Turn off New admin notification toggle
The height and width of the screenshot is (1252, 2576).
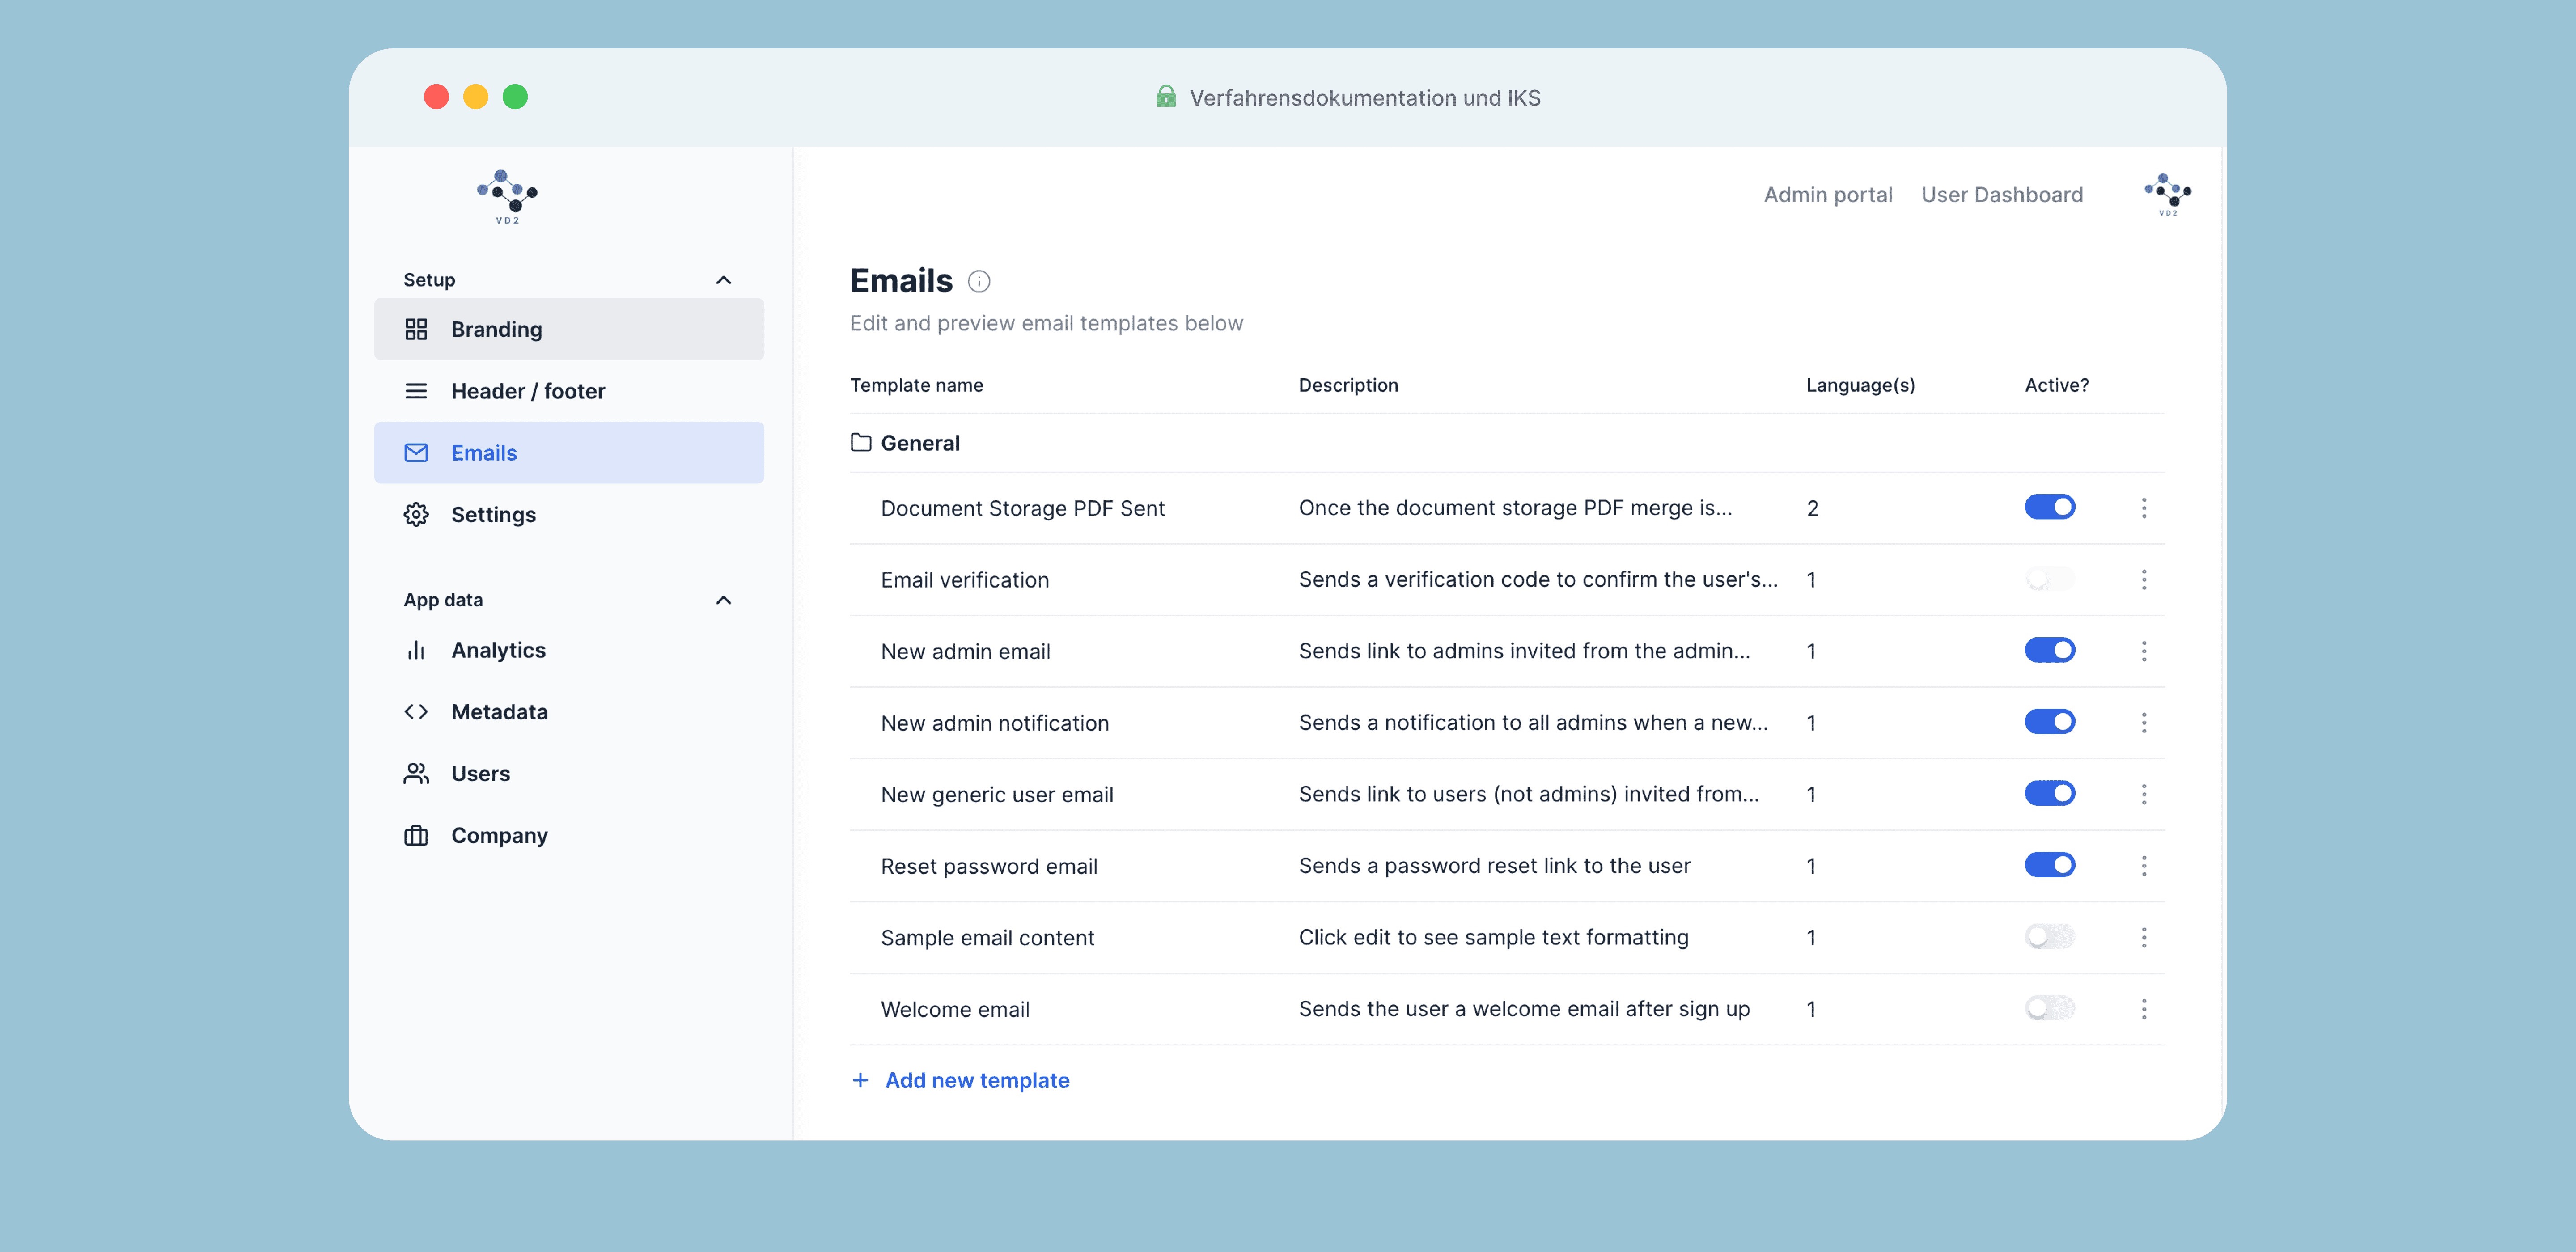click(x=2050, y=722)
